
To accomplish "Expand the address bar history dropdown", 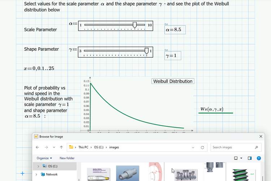I will click(x=193, y=147).
